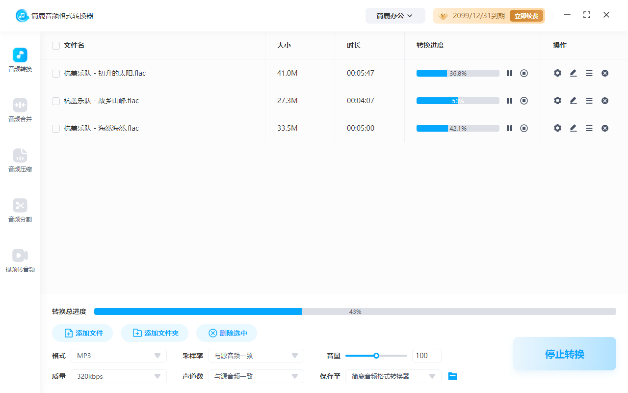Tick the checkbox beside 故乡山峰.flac
Viewport: 628px width, 393px height.
(x=55, y=100)
